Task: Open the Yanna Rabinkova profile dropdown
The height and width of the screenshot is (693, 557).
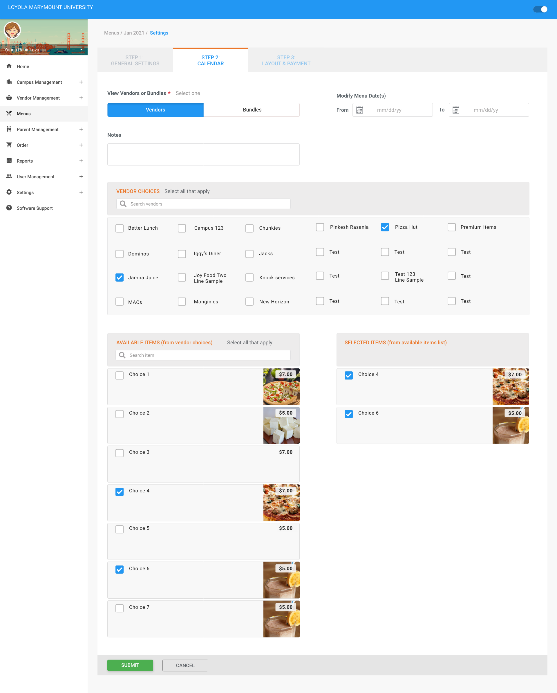Action: [81, 50]
